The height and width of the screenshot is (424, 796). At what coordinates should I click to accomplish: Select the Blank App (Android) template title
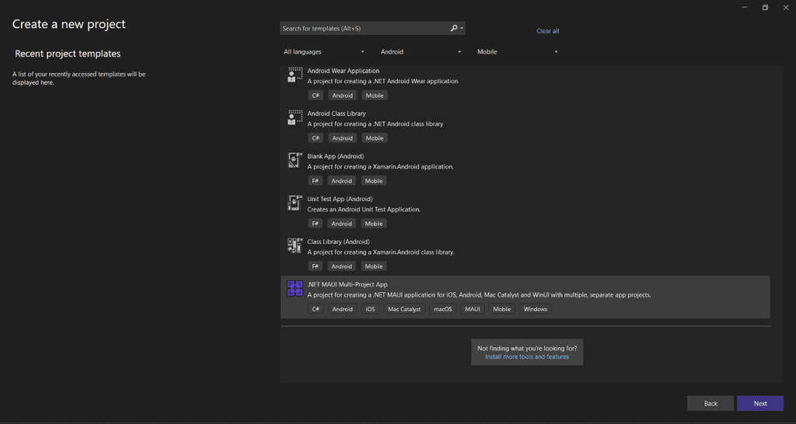336,156
